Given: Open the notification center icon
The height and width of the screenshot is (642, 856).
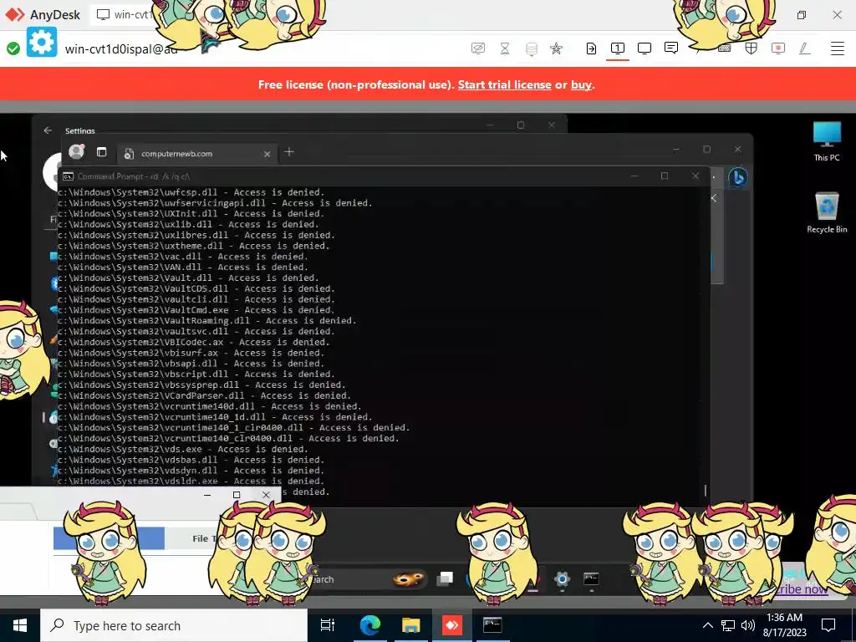Looking at the screenshot, I should (828, 625).
